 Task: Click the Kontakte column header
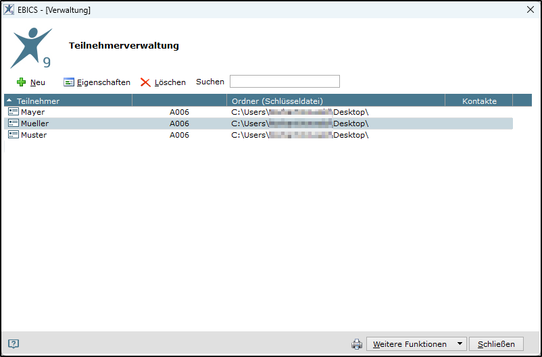tap(479, 101)
